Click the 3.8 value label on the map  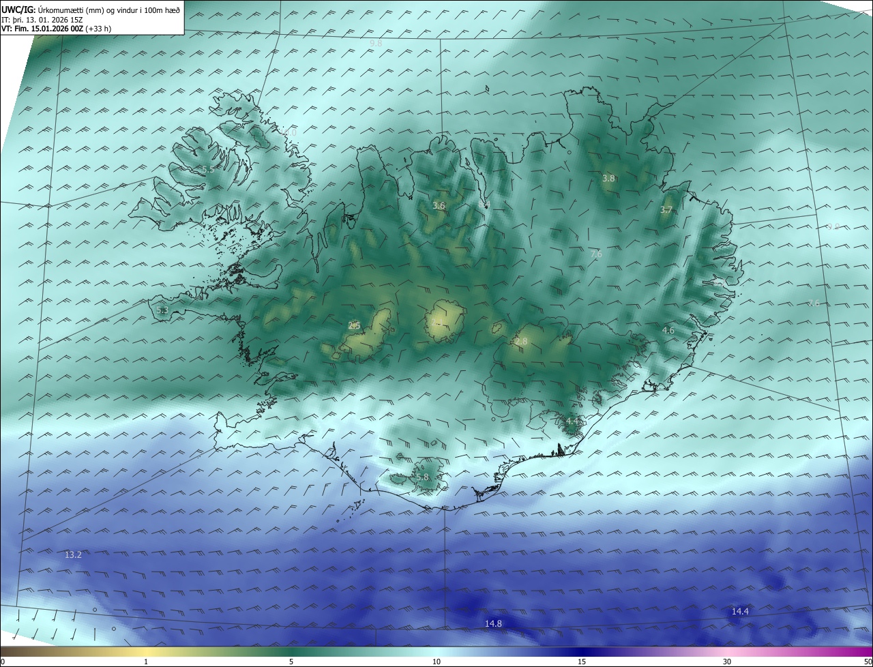[x=608, y=178]
